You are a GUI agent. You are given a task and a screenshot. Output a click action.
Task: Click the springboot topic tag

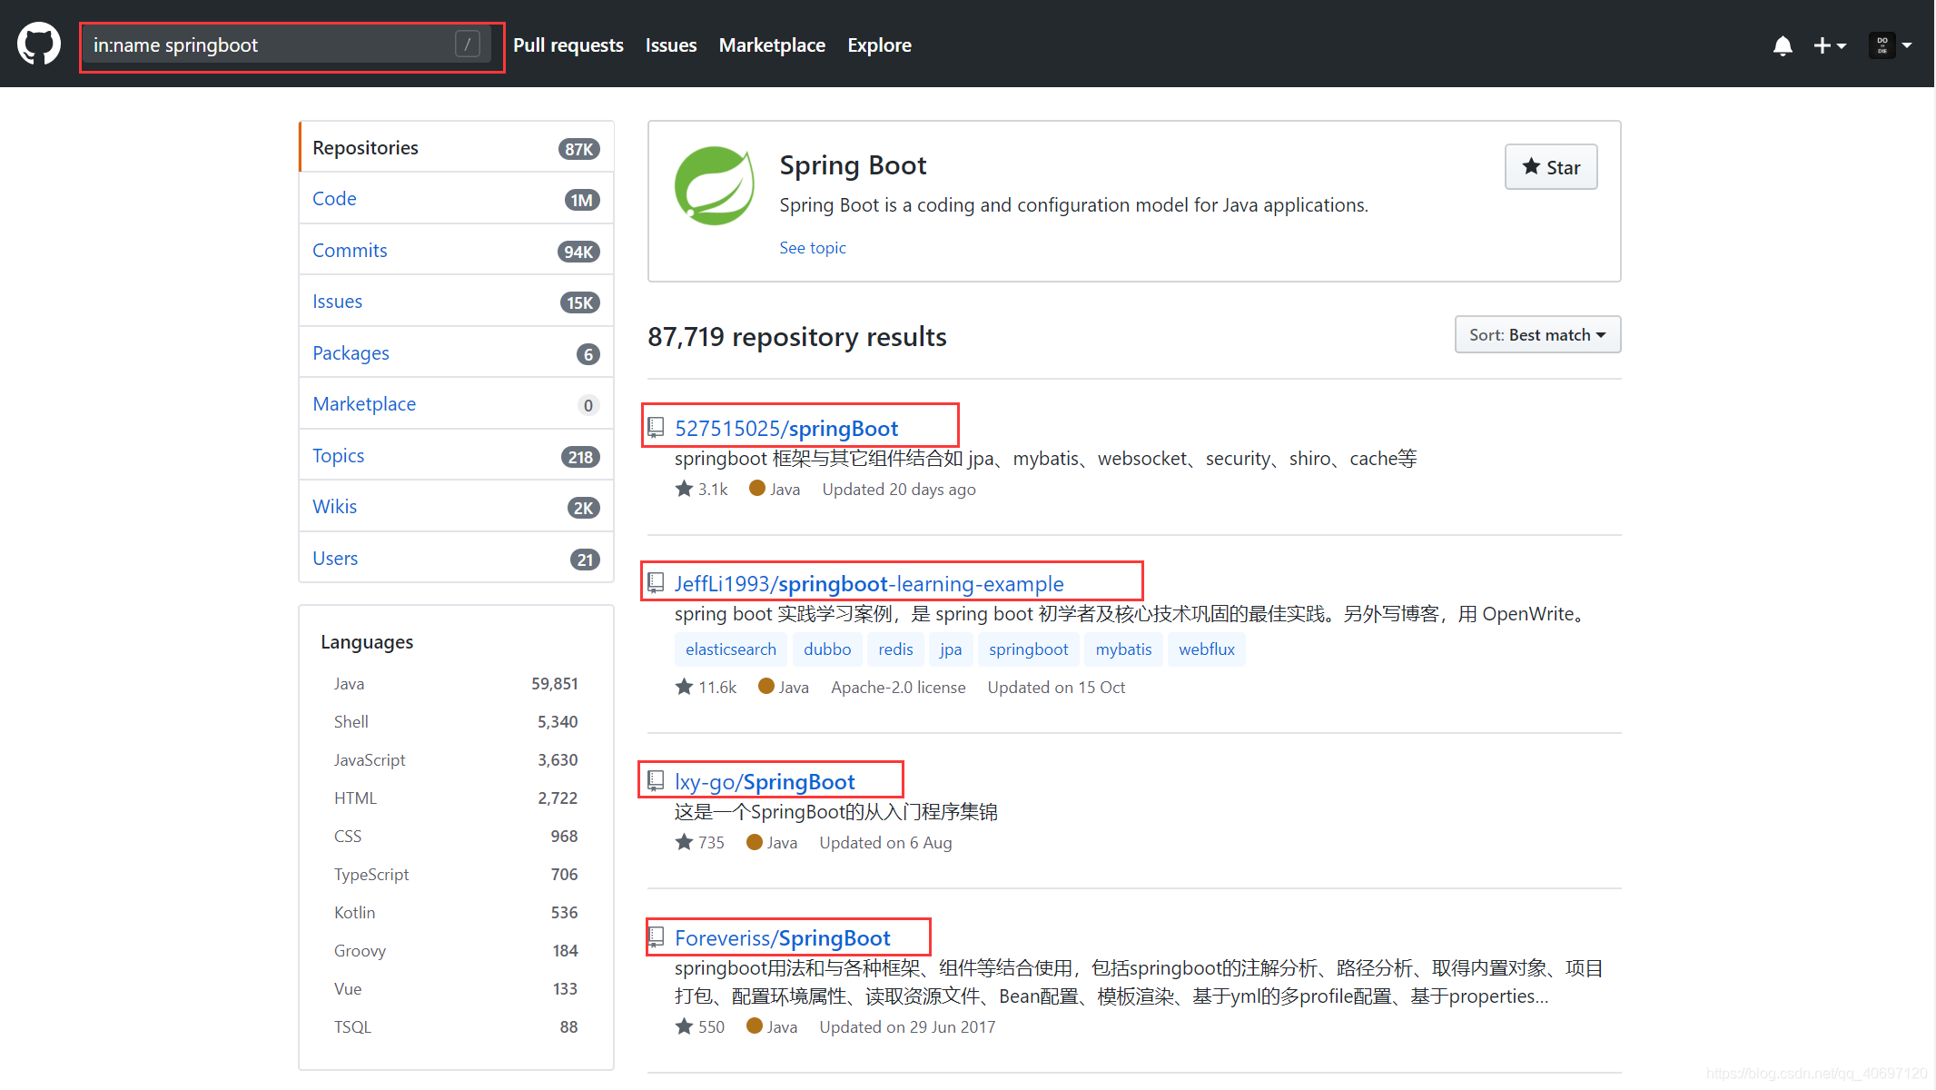coord(1028,649)
